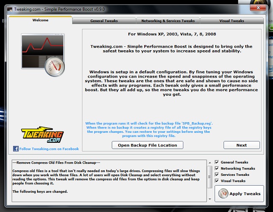The height and width of the screenshot is (212, 273).
Task: Click the performance monitor gauge image
Action: [43, 55]
